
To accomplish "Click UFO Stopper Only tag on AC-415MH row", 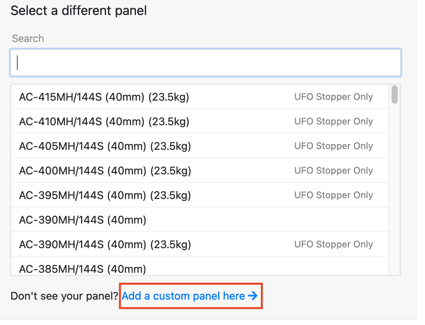I will [x=334, y=97].
